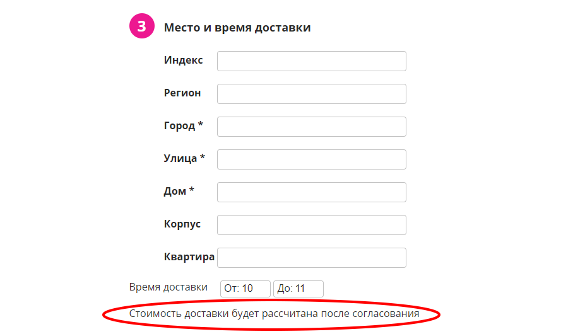Focus the Регион text field
The width and height of the screenshot is (585, 334).
311,94
